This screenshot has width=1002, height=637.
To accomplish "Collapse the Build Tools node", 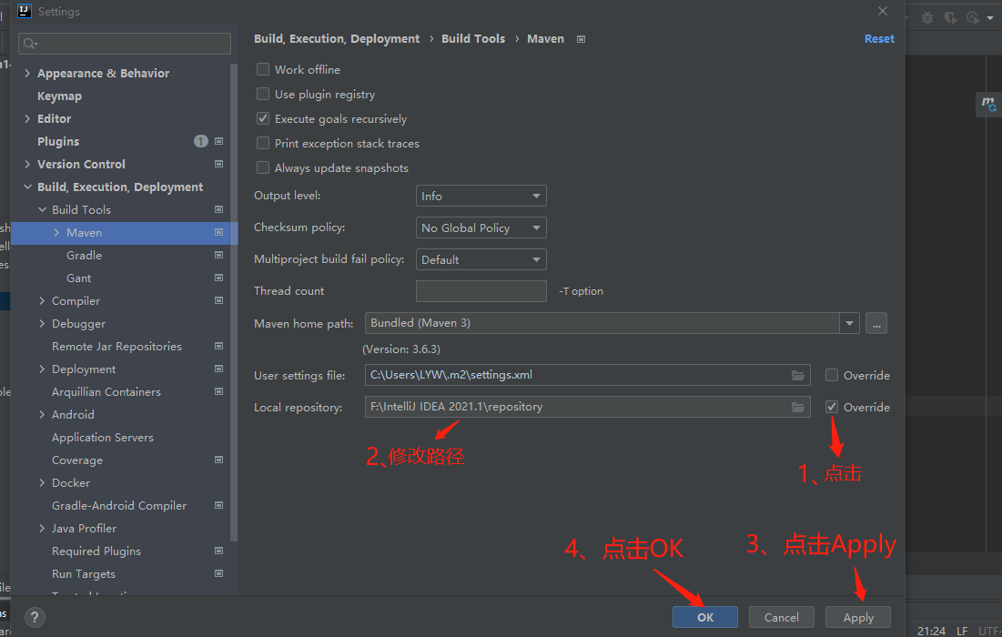I will [x=42, y=209].
